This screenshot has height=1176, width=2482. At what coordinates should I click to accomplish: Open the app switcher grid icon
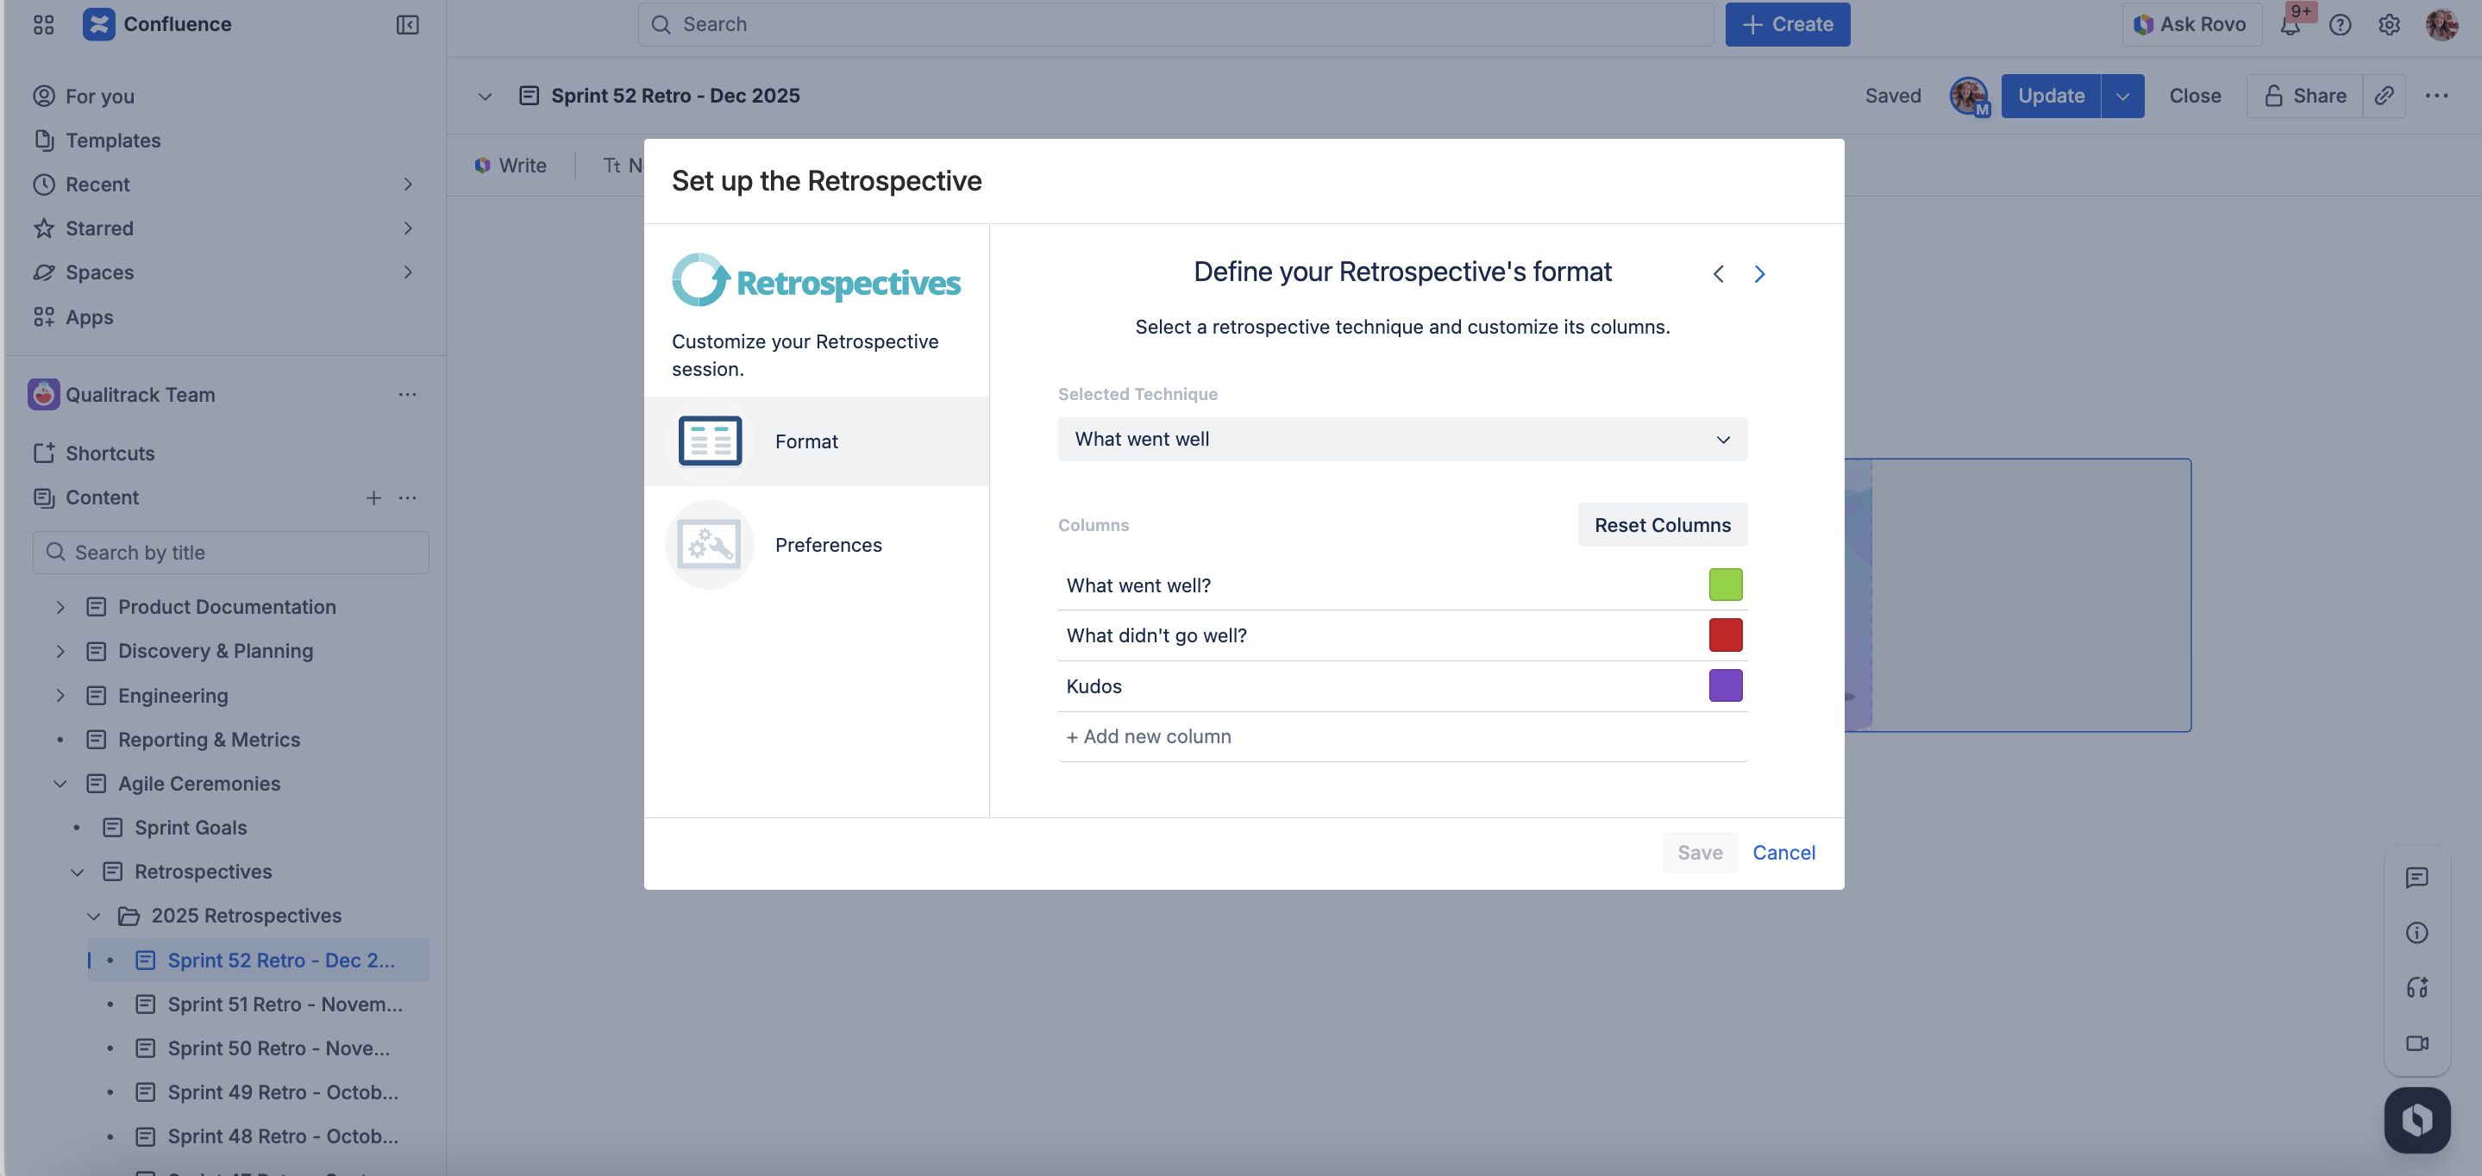click(x=43, y=25)
